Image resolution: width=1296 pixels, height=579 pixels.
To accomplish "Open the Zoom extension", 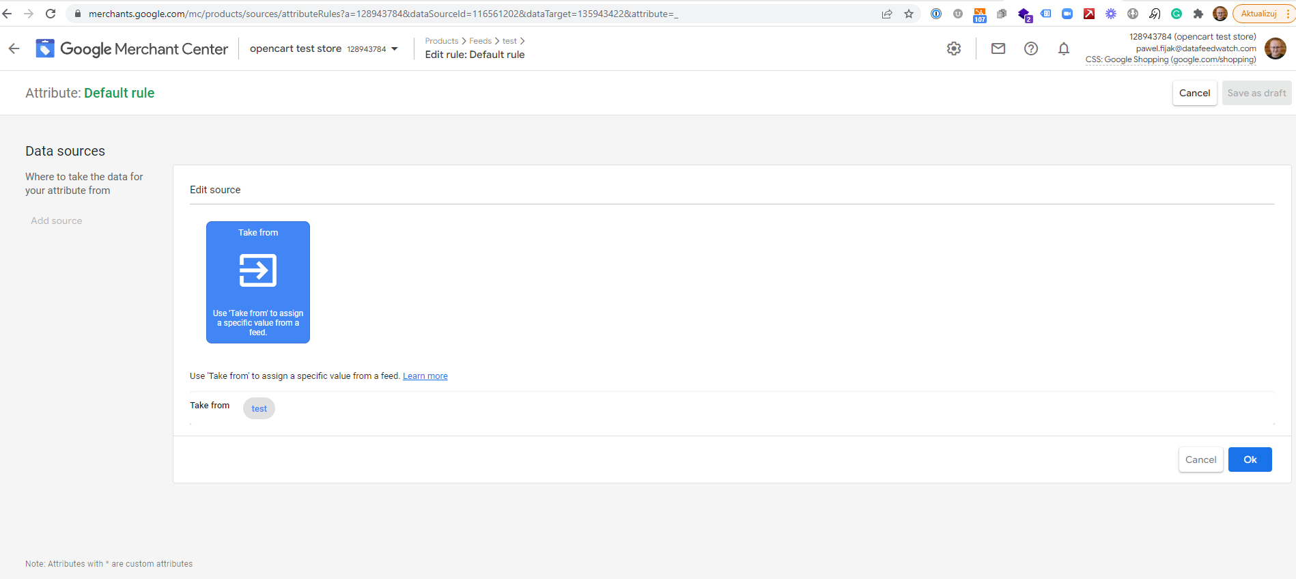I will [1067, 14].
